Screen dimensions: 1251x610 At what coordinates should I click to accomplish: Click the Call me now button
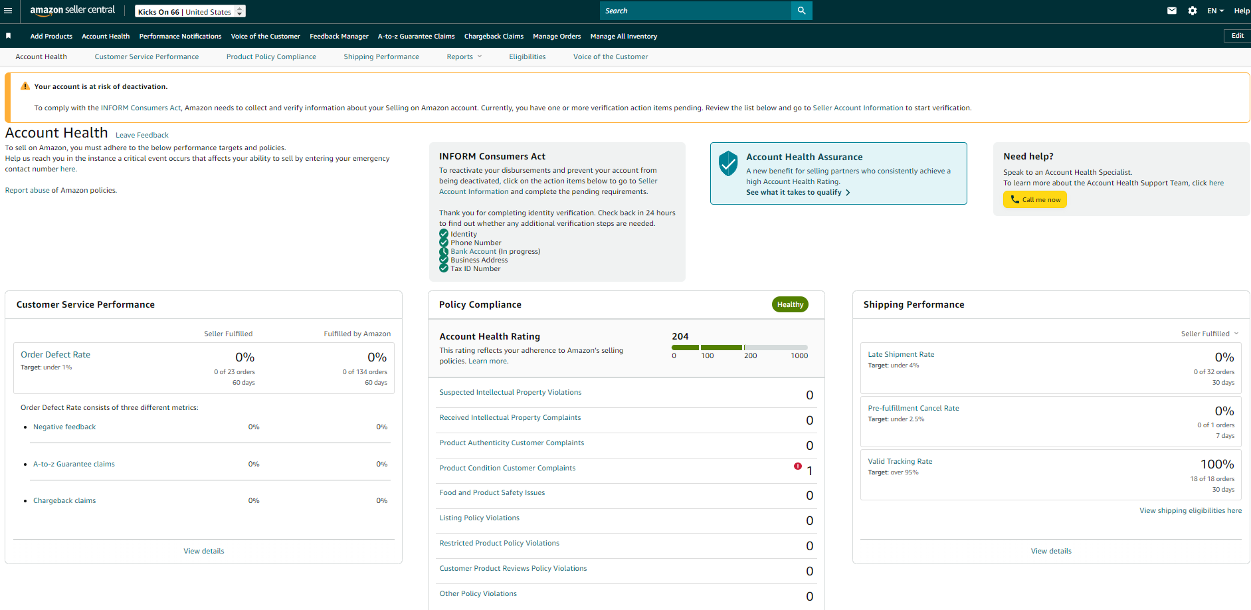[x=1034, y=199]
